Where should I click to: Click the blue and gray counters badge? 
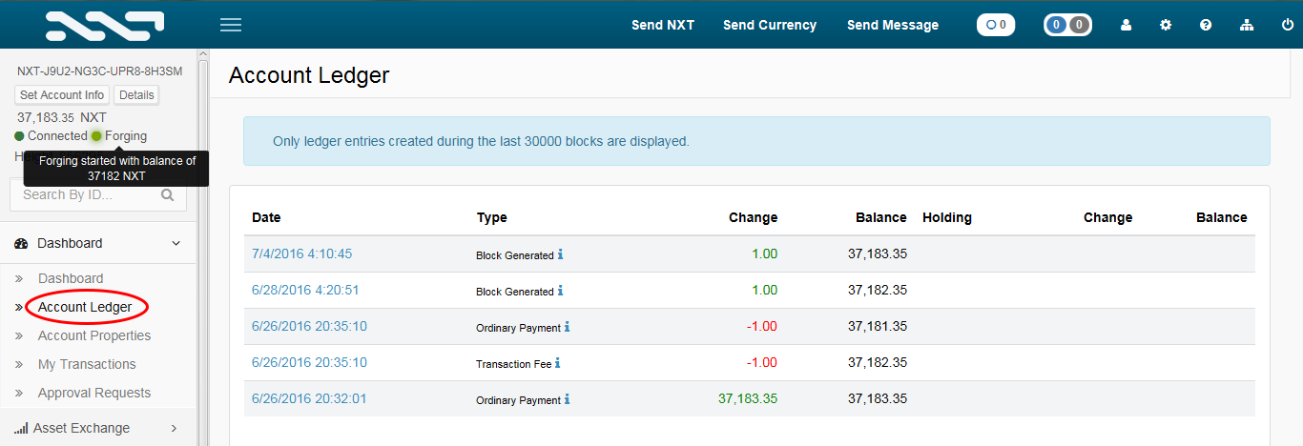tap(1067, 26)
